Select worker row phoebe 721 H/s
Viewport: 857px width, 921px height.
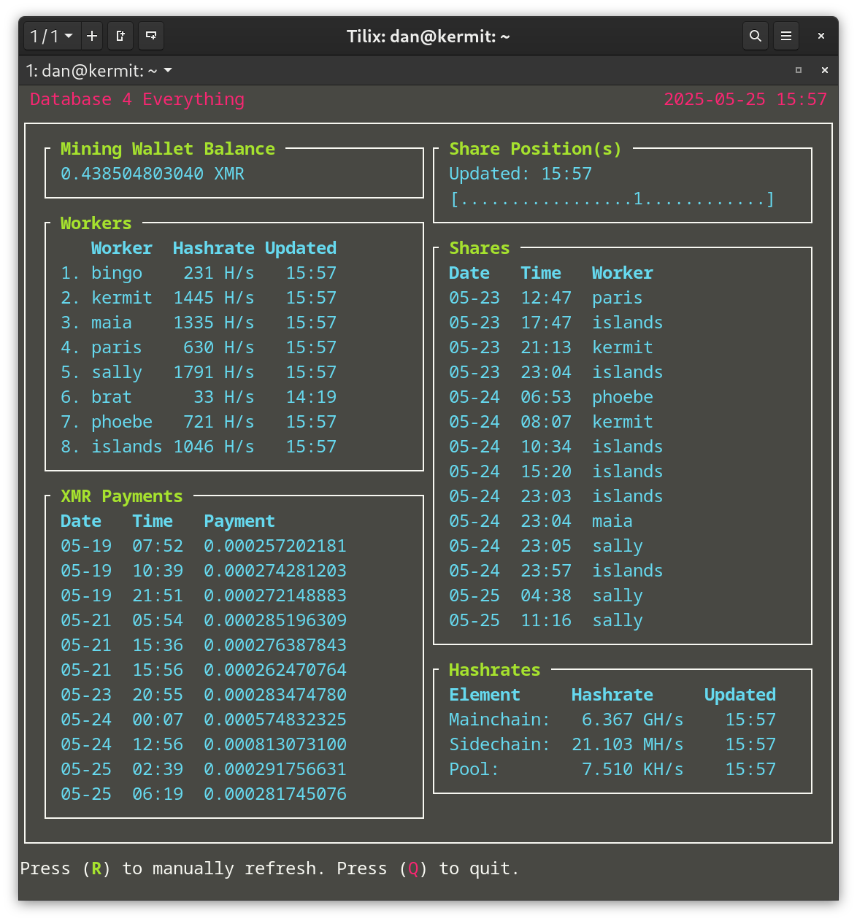tap(199, 422)
